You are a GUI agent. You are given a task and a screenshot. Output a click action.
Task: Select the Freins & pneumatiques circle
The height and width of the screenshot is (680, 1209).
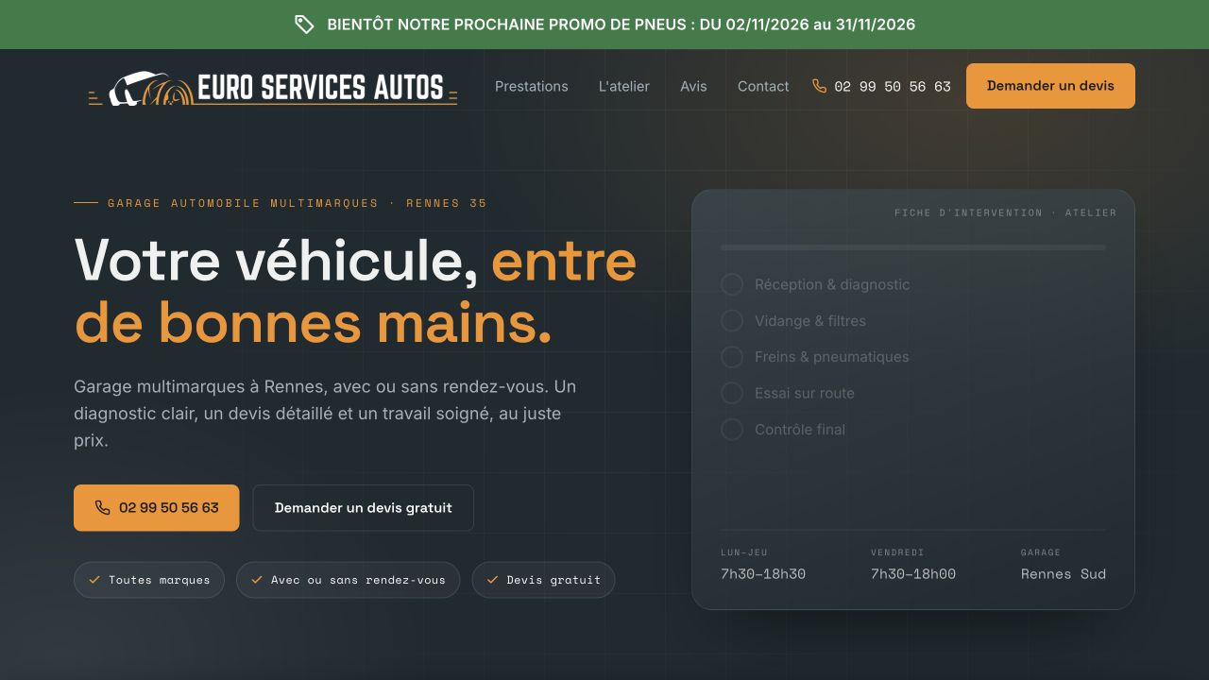tap(732, 357)
